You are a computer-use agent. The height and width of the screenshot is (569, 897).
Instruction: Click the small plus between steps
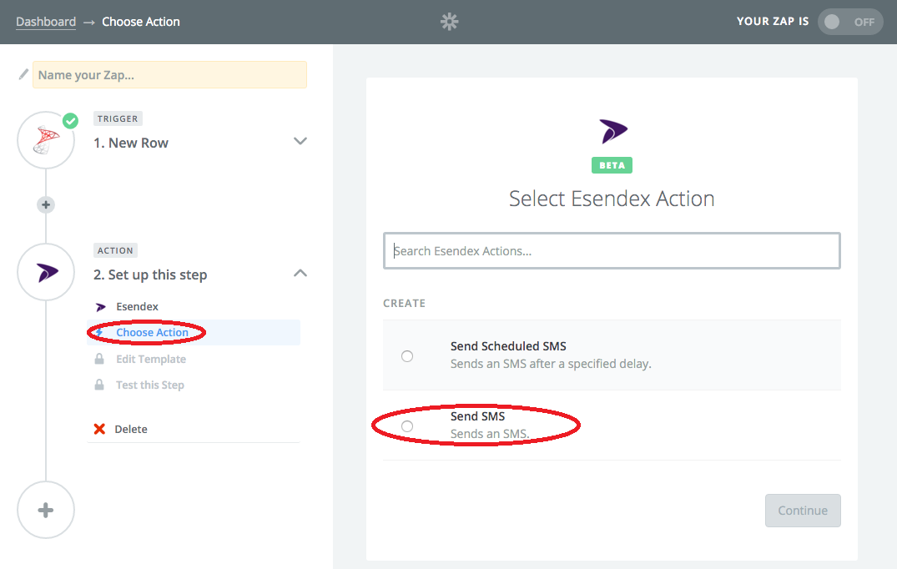pyautogui.click(x=46, y=204)
